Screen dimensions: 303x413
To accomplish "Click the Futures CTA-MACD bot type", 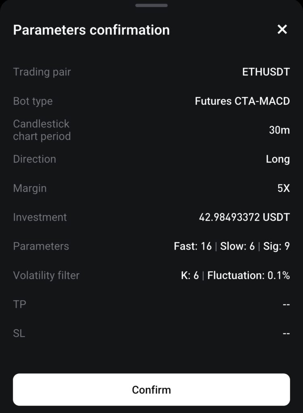I will pyautogui.click(x=242, y=101).
